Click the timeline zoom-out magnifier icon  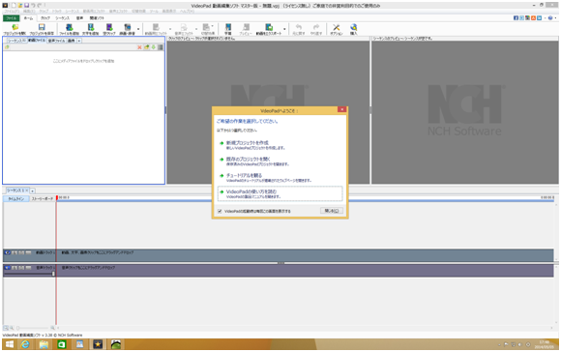pyautogui.click(x=12, y=328)
